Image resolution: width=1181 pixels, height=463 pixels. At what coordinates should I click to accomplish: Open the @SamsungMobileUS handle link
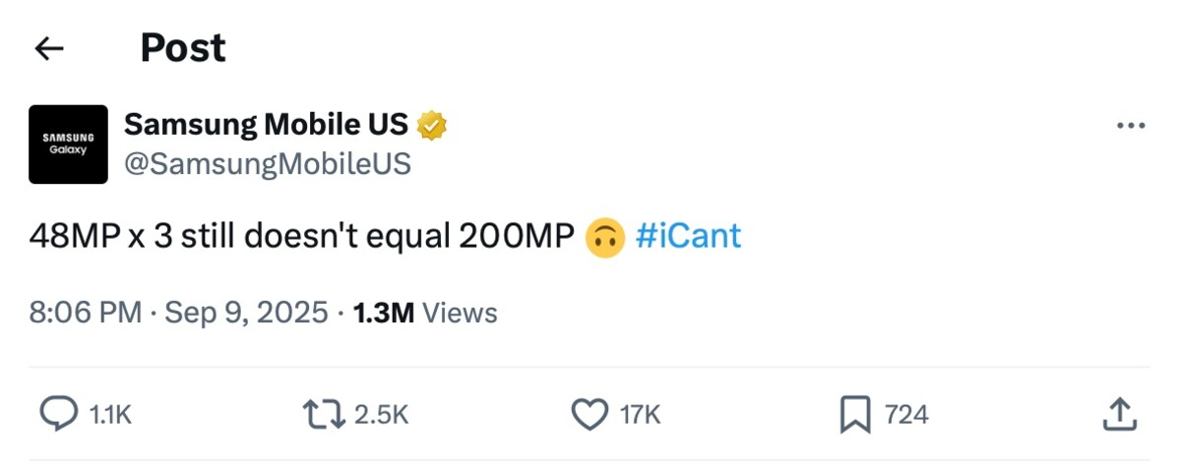click(x=267, y=163)
